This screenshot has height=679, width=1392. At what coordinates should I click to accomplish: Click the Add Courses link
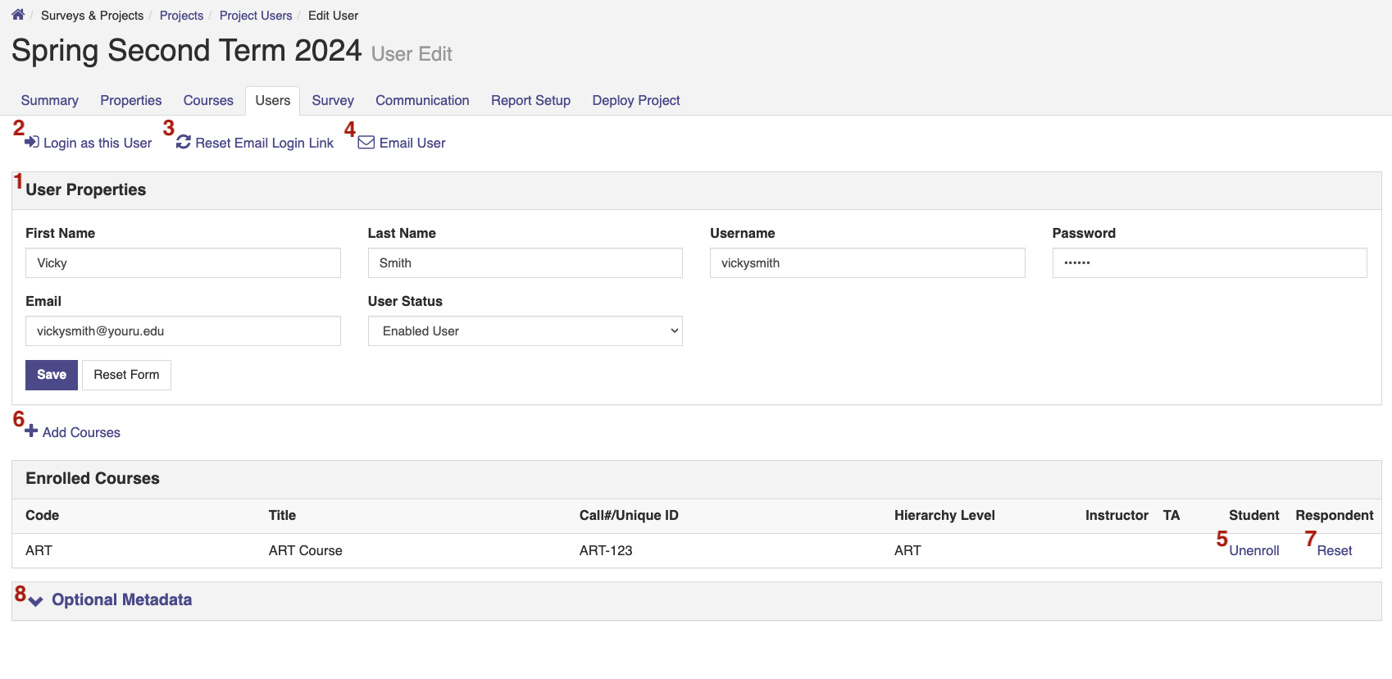point(81,432)
